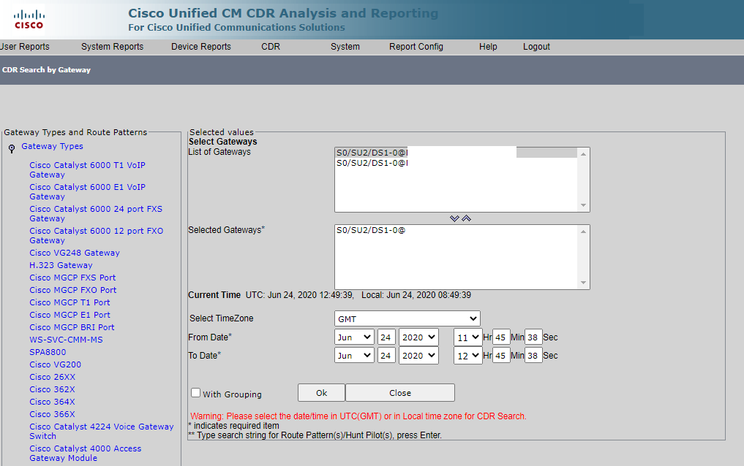Select Cisco MGCP T1 Port
The image size is (744, 466).
[x=71, y=302]
